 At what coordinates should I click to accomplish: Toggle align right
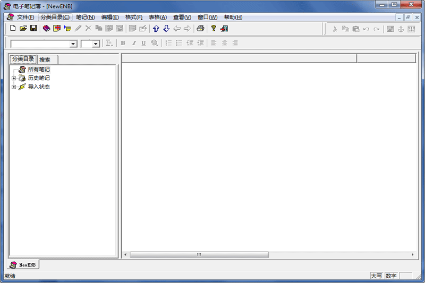[x=235, y=43]
